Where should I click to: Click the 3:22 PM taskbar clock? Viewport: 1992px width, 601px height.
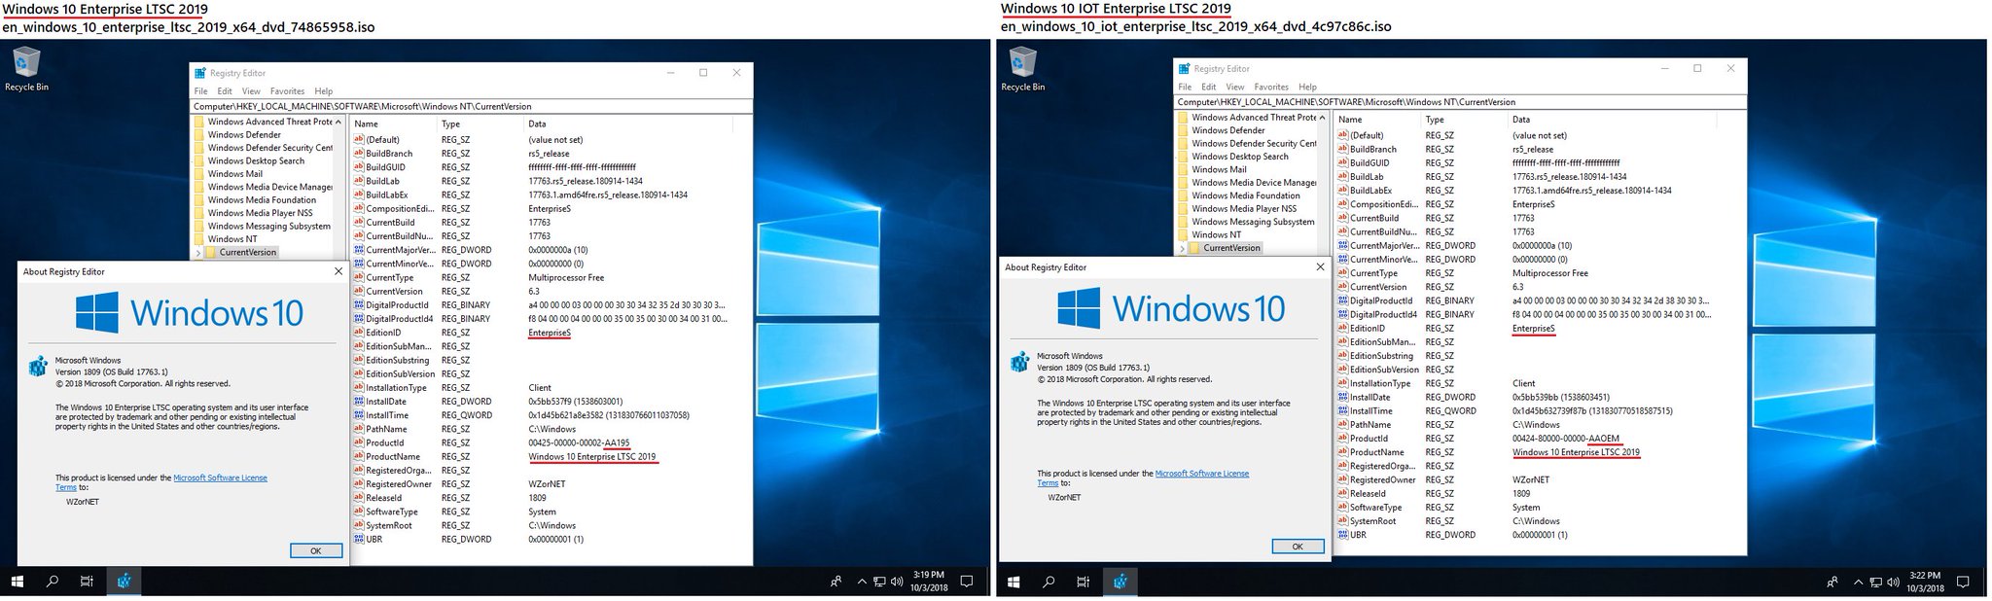(1925, 582)
